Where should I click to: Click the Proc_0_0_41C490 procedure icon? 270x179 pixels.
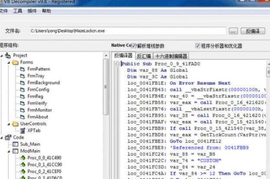pos(23,158)
